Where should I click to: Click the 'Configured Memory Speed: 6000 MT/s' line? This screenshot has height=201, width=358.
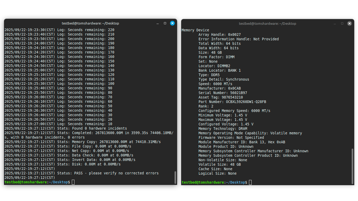[x=234, y=111]
